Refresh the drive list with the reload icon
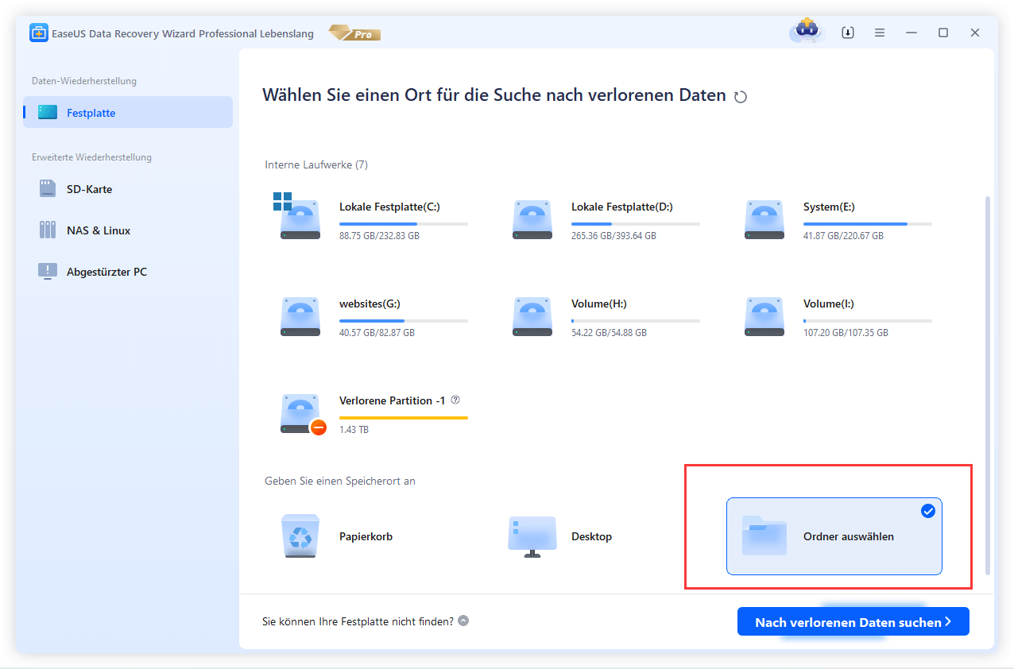 point(741,97)
